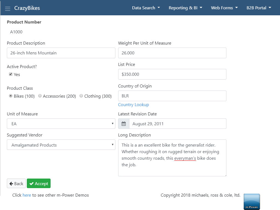Click the CrazyBikes brand title
The image size is (280, 210).
coord(27,8)
